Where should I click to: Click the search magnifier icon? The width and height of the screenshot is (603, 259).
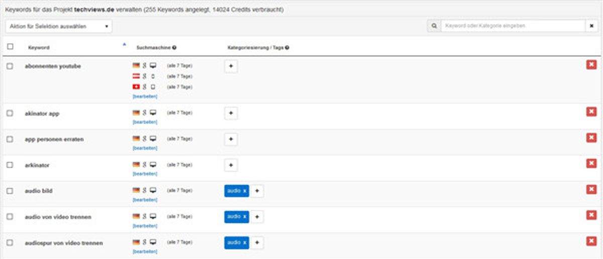pos(434,26)
